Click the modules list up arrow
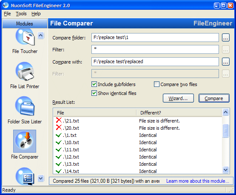The width and height of the screenshot is (236, 195). (41, 36)
